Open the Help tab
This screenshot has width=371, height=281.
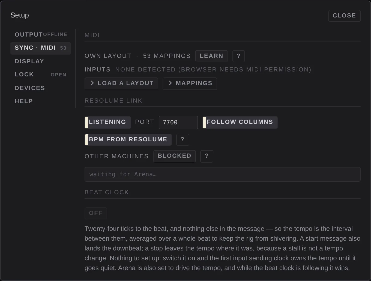41,101
